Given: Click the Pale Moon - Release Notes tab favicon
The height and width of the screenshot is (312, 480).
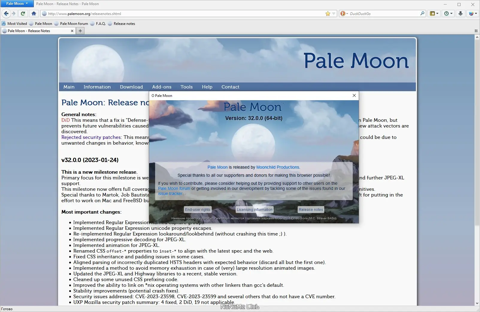Looking at the screenshot, I should tap(4, 31).
